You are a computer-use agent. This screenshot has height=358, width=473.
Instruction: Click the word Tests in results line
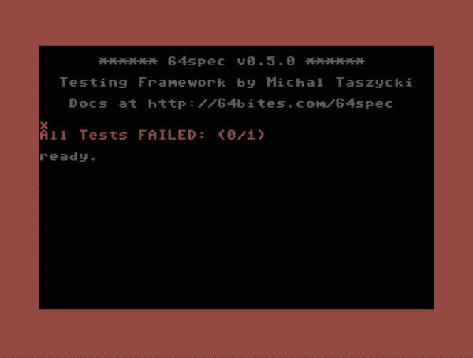[x=103, y=135]
